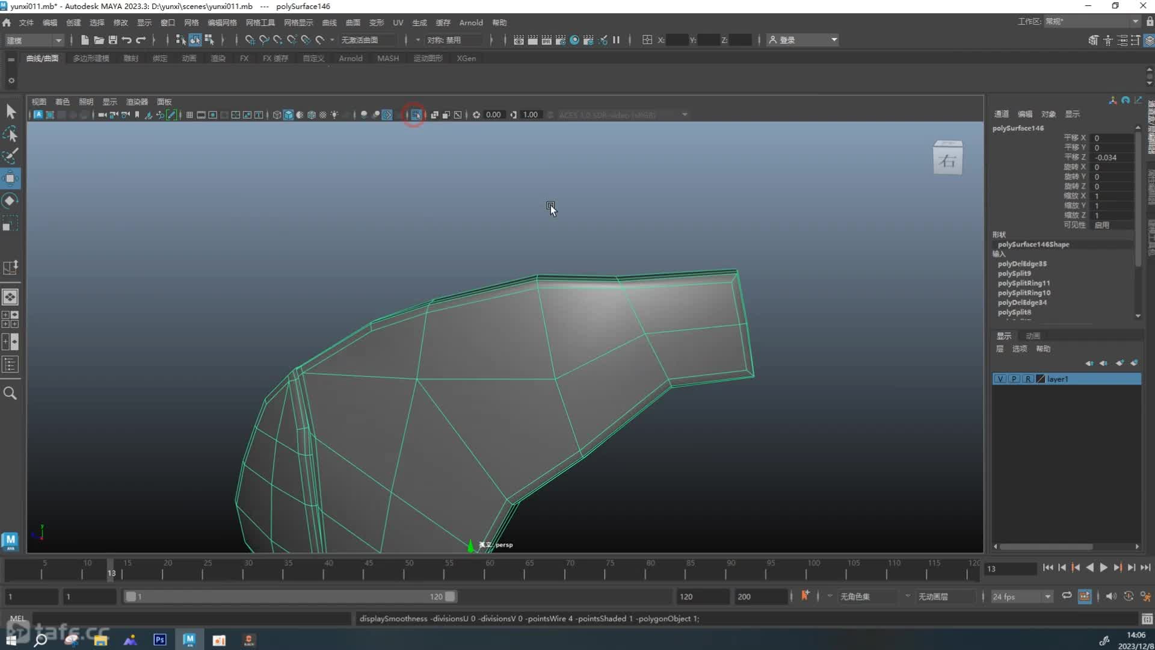This screenshot has width=1155, height=650.
Task: Open the animation layer dropdown arrow
Action: coord(907,596)
